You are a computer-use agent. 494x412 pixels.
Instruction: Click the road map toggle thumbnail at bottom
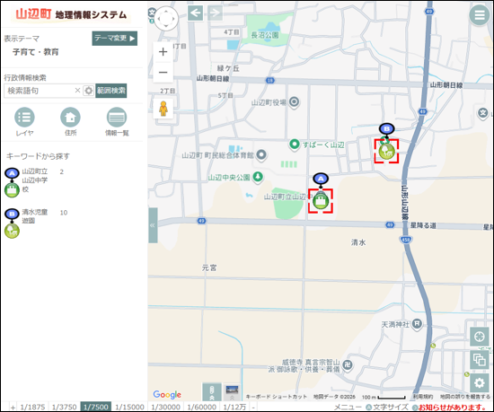click(211, 391)
